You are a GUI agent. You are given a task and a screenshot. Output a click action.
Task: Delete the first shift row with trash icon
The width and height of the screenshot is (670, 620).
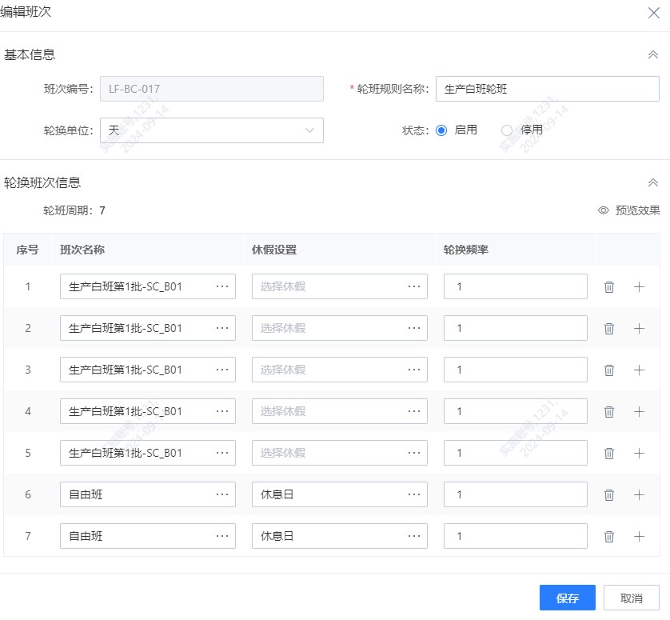609,286
